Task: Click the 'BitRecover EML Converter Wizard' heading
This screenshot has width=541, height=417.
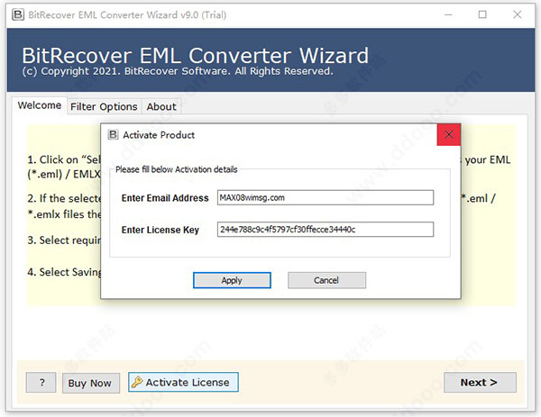Action: click(x=196, y=55)
